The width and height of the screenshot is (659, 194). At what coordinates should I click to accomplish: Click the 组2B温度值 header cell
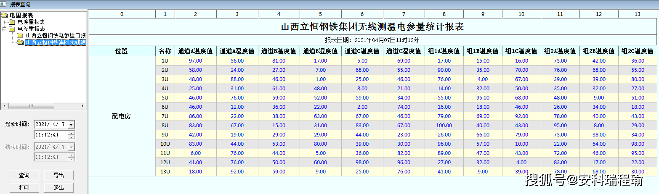click(x=599, y=51)
